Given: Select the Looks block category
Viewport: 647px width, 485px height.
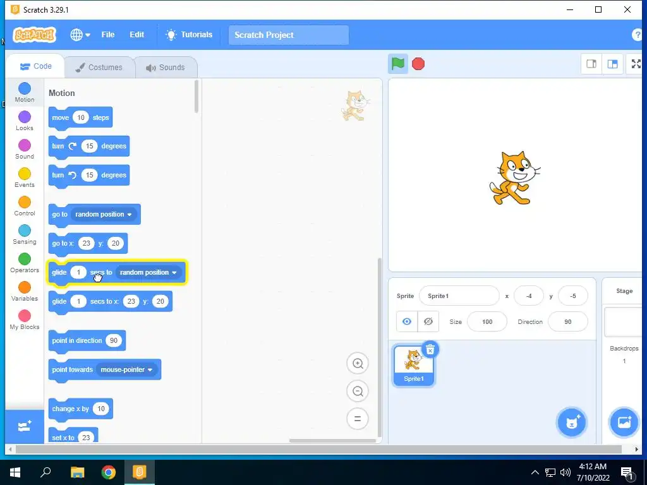Looking at the screenshot, I should click(x=25, y=121).
